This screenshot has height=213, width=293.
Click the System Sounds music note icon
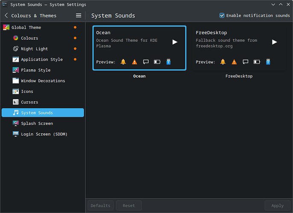[x=16, y=113]
